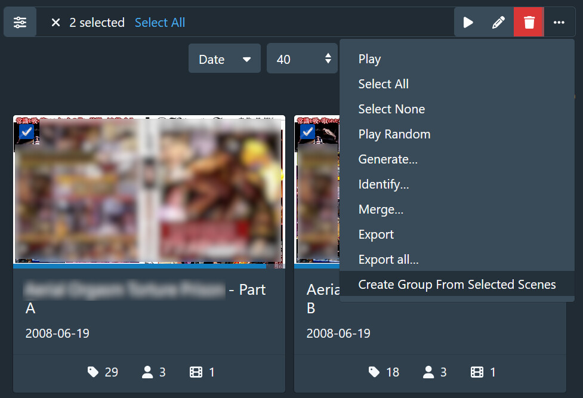This screenshot has width=583, height=398.
Task: Choose Create Group From Selected Scenes
Action: click(x=456, y=285)
